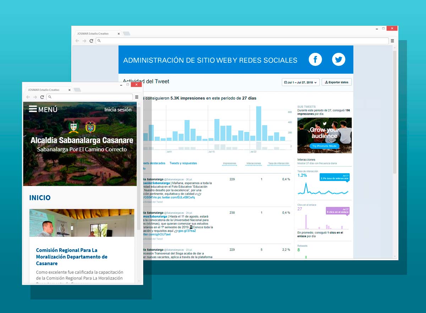Expand the Jul 1 – Jul 27, 2018 date range
426x313 pixels.
pyautogui.click(x=301, y=82)
